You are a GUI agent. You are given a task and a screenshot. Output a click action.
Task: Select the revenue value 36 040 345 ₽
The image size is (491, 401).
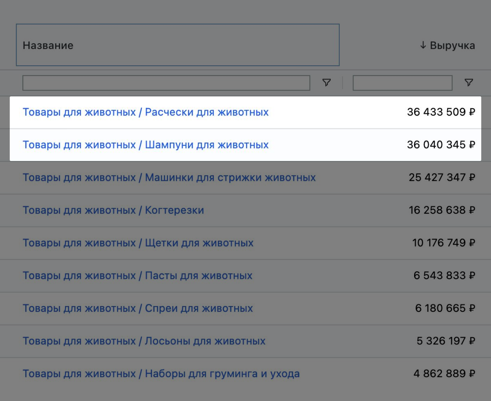[441, 145]
